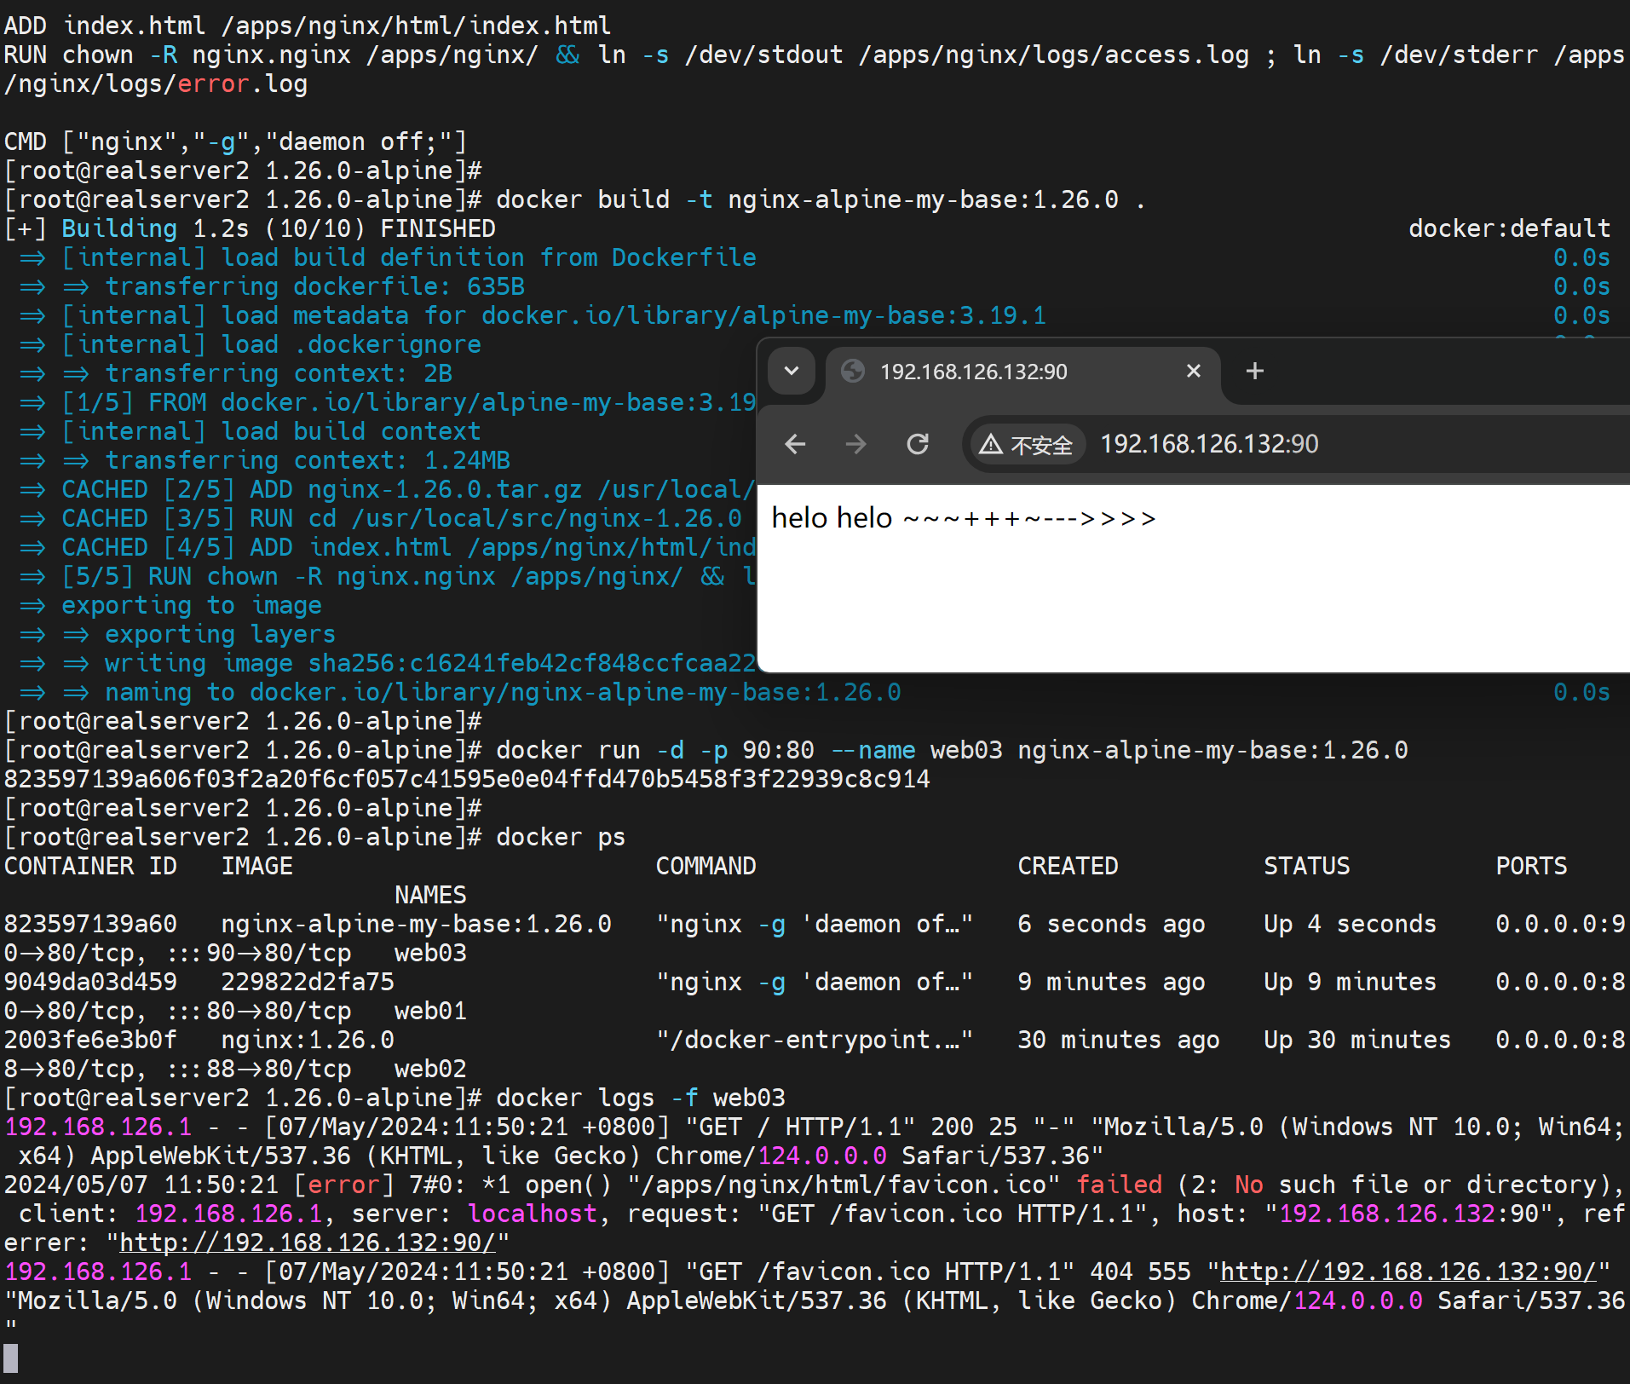Click container ID 823597139a60 in docker ps
This screenshot has height=1384, width=1630.
90,924
